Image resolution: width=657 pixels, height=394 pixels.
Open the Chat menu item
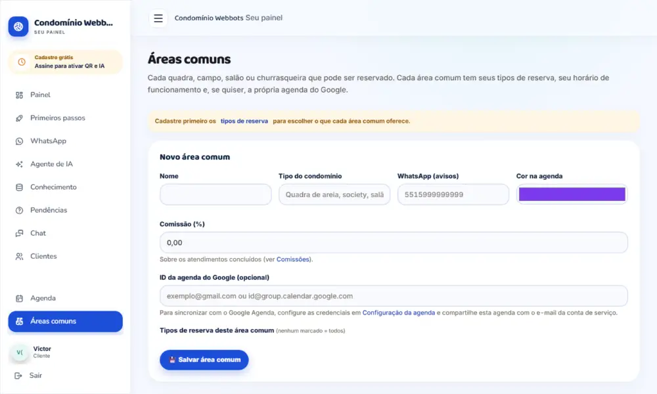click(65, 233)
